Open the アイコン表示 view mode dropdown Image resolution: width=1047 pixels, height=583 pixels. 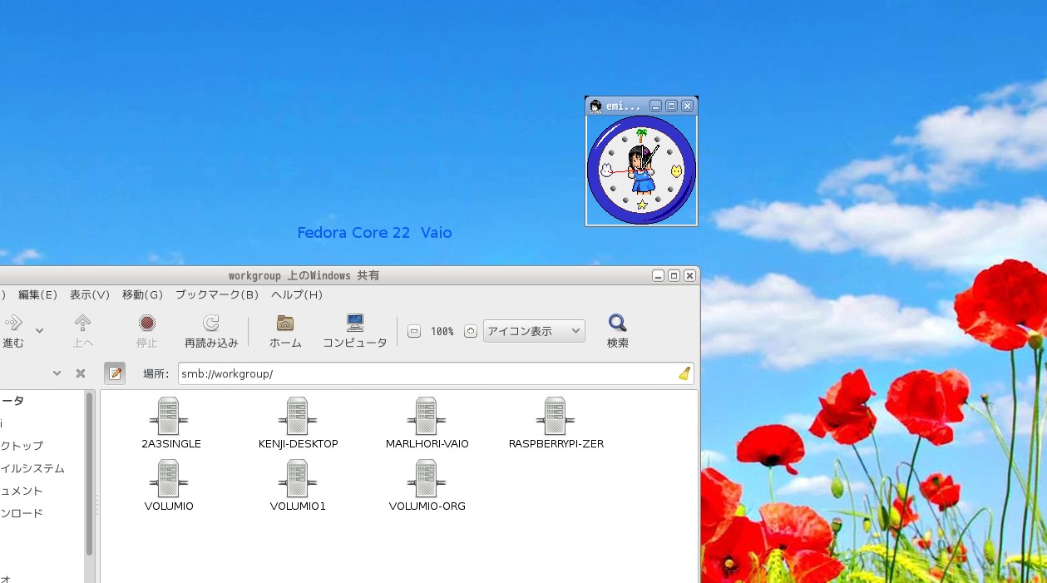point(533,330)
